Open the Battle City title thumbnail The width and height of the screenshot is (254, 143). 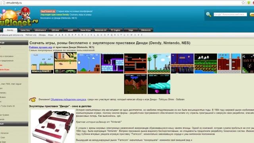(x=248, y=64)
